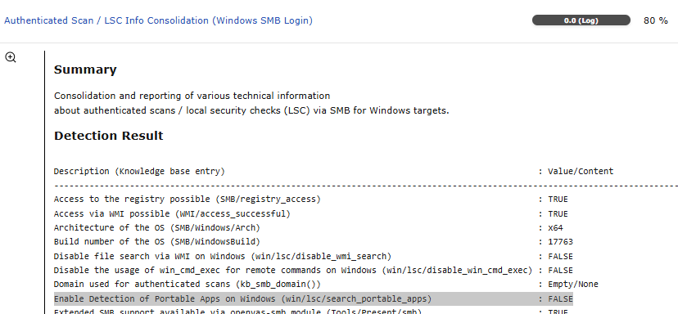Click the Access via WMI possible entry
This screenshot has width=678, height=314.
coord(172,213)
